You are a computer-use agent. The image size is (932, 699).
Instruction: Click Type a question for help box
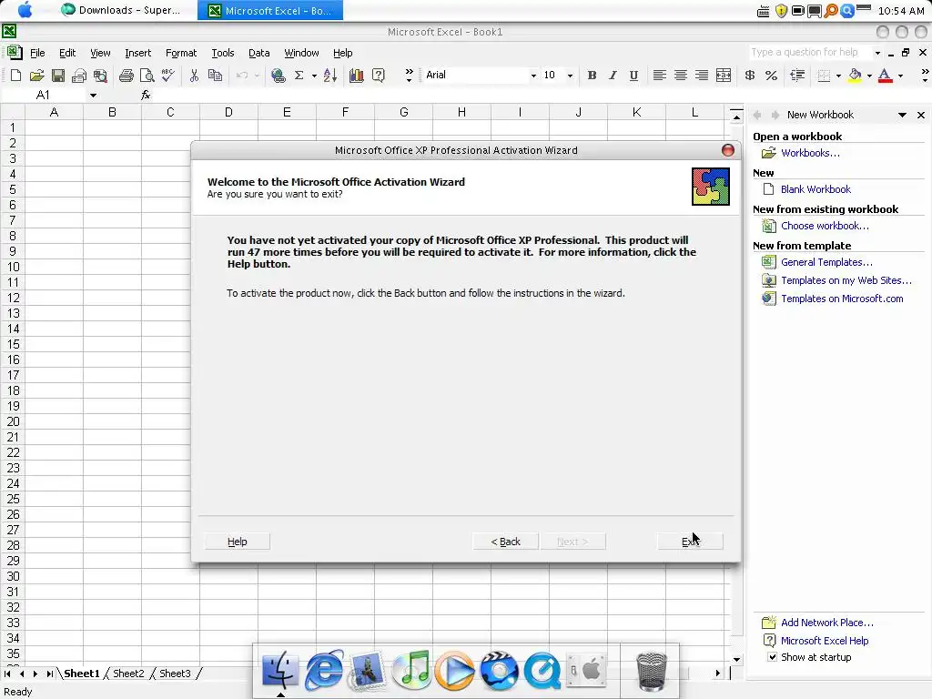[811, 52]
